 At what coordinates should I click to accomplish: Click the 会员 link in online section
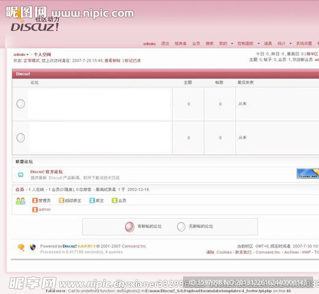click(x=20, y=189)
